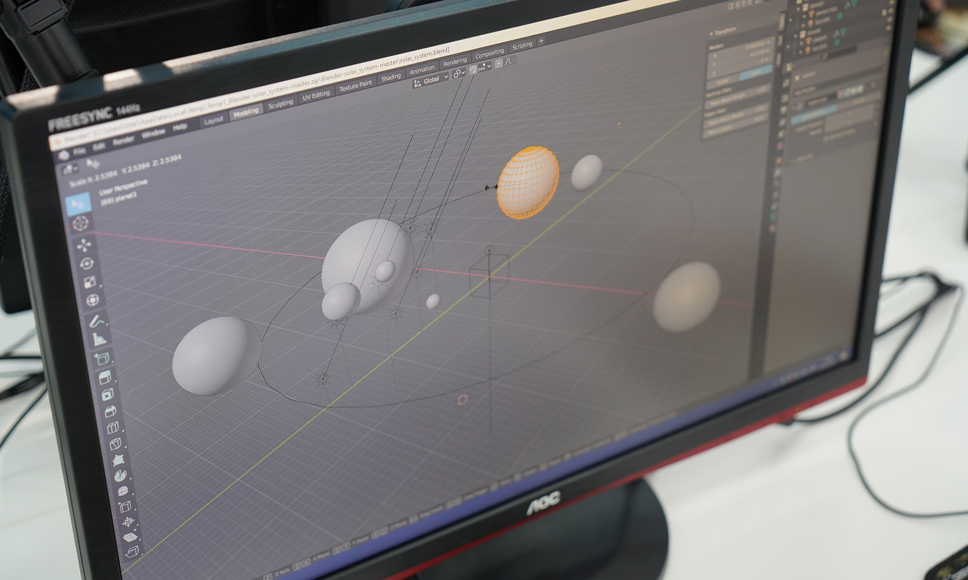Open the UV Editing workspace tab
The width and height of the screenshot is (968, 580).
[316, 96]
